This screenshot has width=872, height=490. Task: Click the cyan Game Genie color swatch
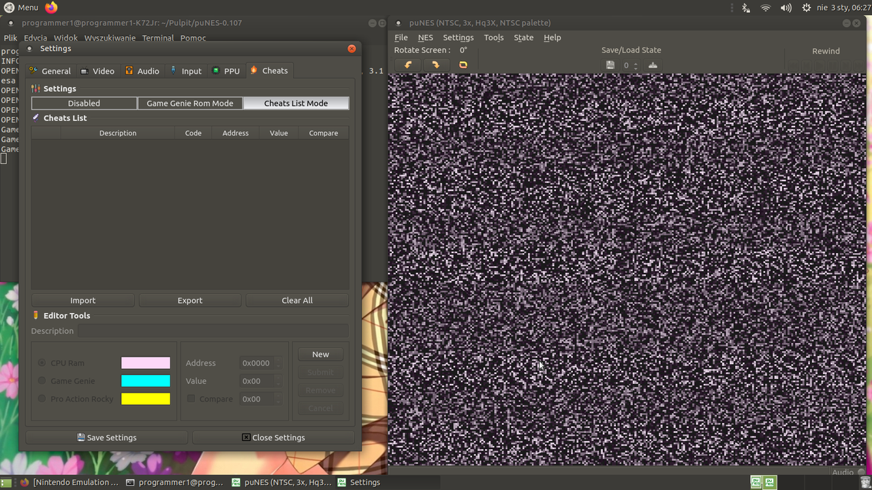coord(146,381)
